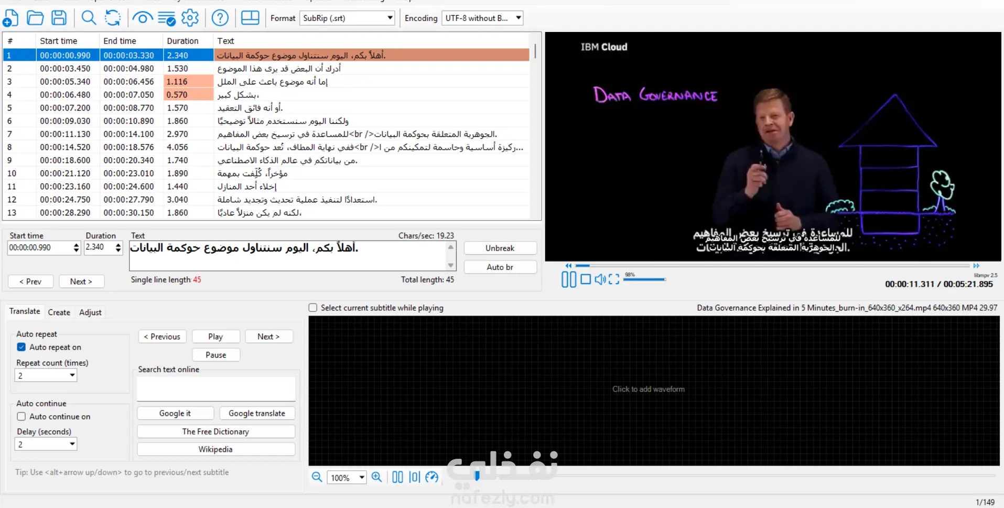Click Pause button in Translate panel
The height and width of the screenshot is (508, 1004).
click(x=216, y=355)
